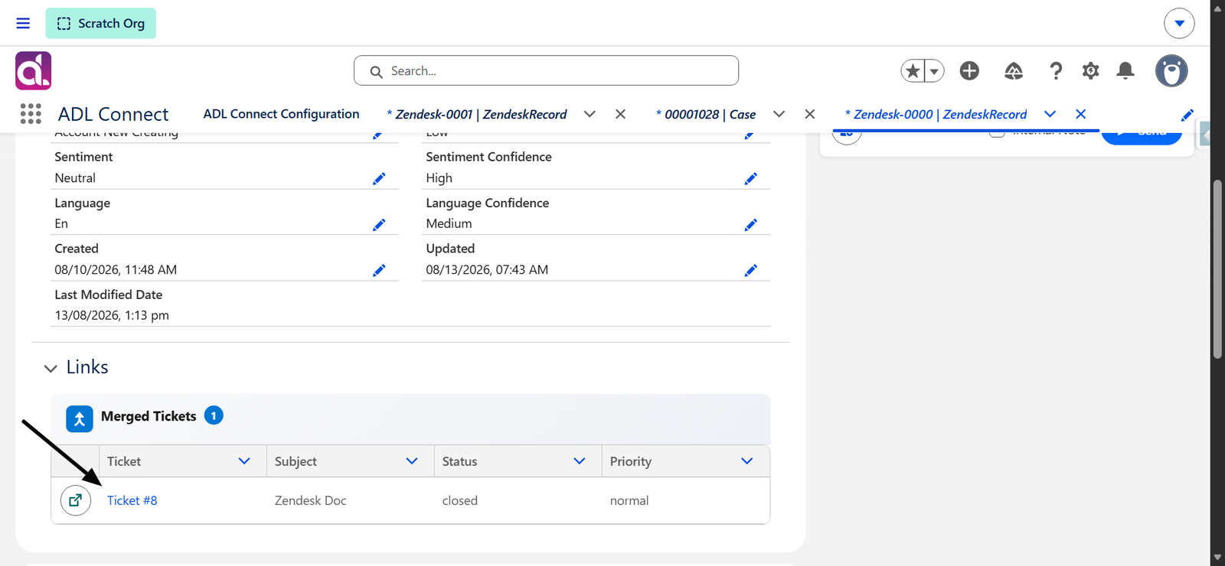Close the Zendesk-0000 tab
The image size is (1225, 566).
pyautogui.click(x=1081, y=114)
